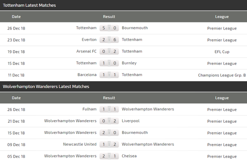This screenshot has height=162, width=247.
Task: Open Newcastle vs Wolverhampton 1:2 score
Action: (109, 144)
